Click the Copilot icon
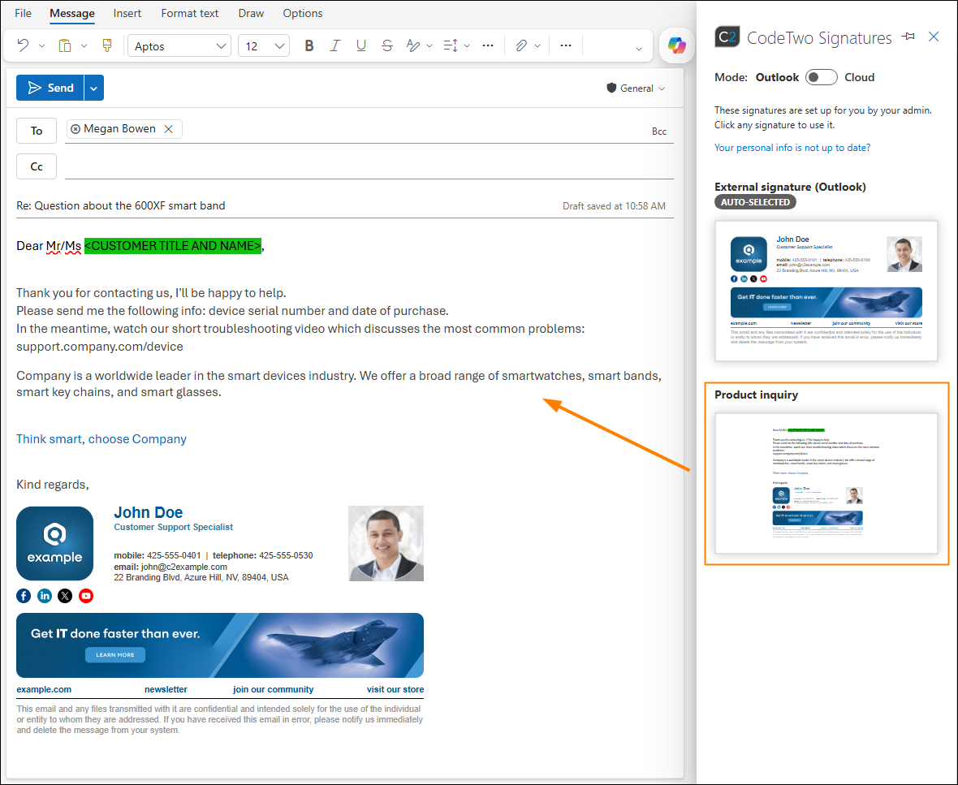 pyautogui.click(x=677, y=45)
